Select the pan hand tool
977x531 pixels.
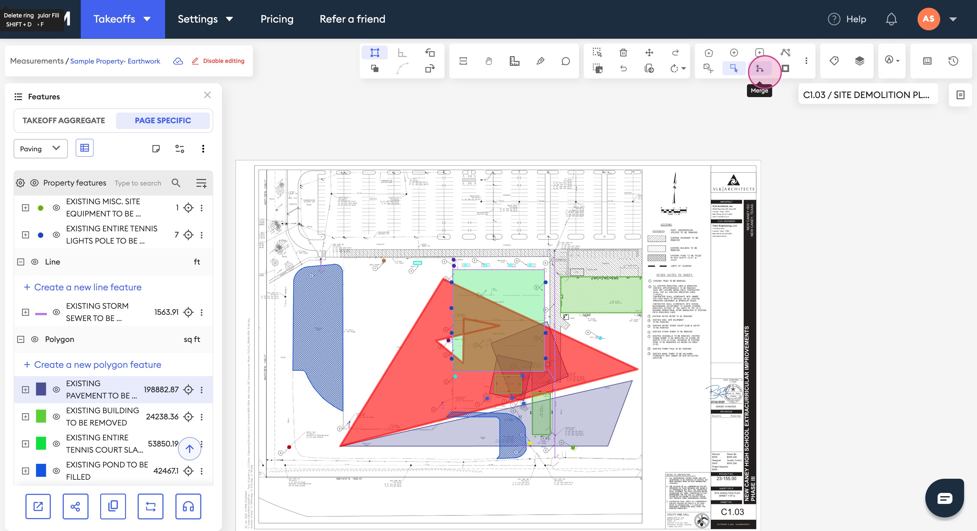pos(489,61)
